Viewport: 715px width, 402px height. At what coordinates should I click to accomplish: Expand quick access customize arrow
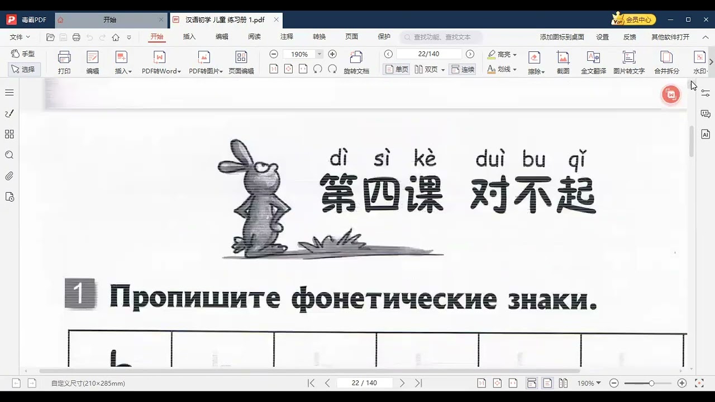point(129,37)
